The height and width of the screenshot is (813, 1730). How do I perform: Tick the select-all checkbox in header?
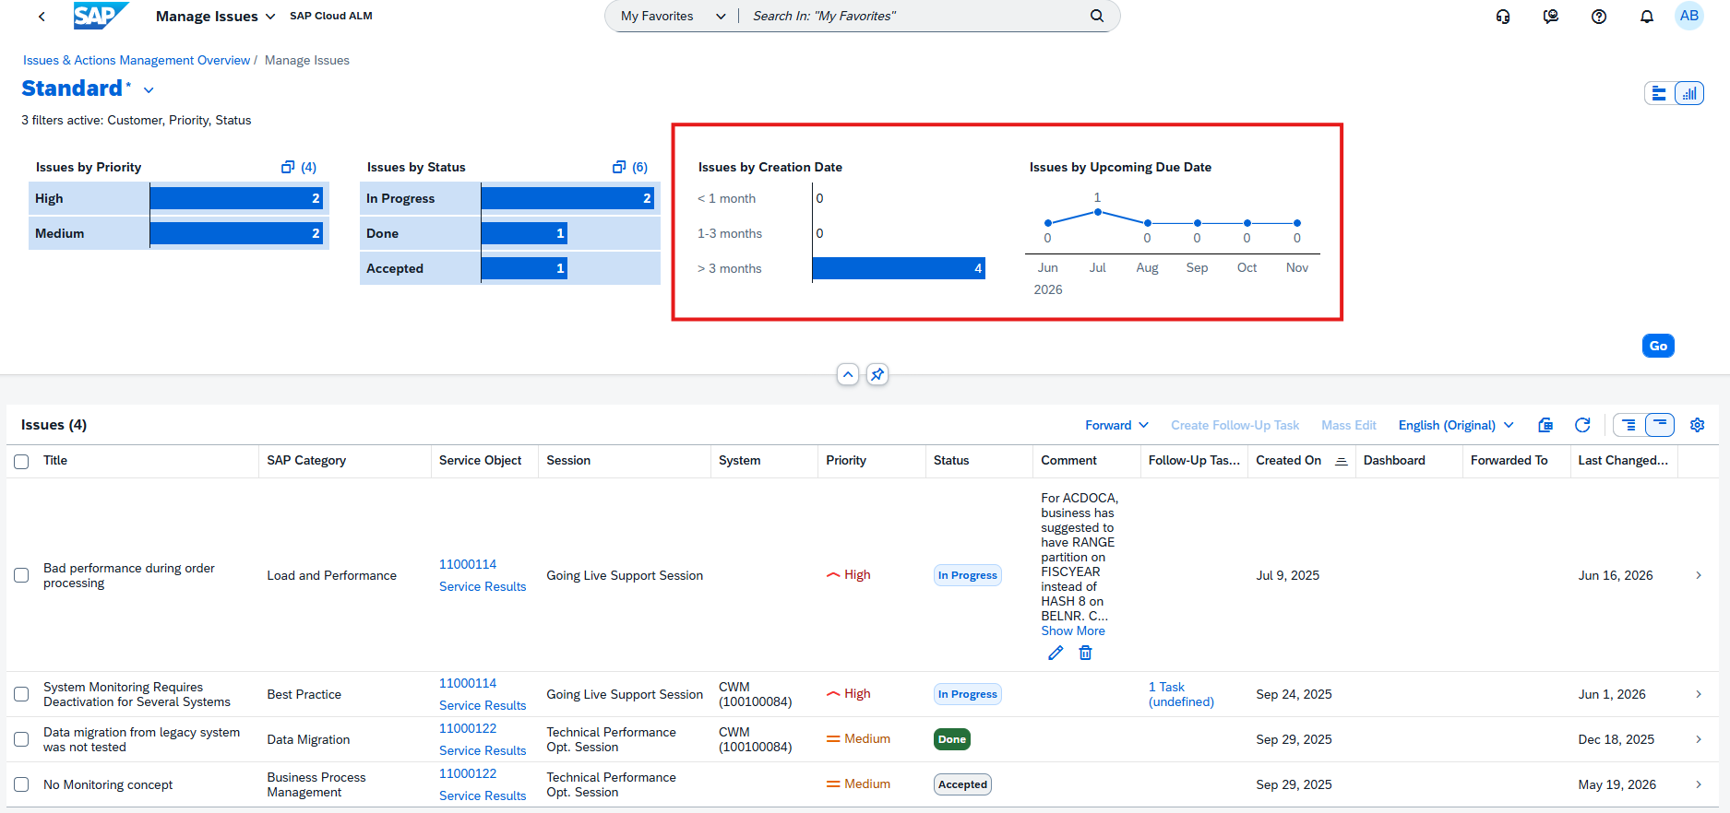(x=21, y=461)
